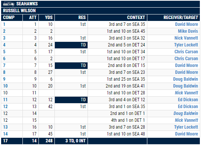This screenshot has width=201, height=145.
Task: Click the COMP column header
Action: (x=12, y=18)
